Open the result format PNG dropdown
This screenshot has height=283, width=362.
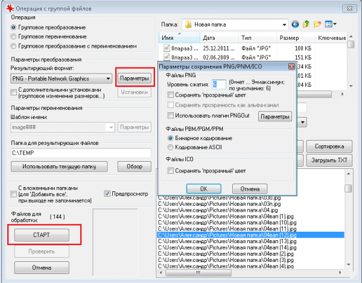coord(107,78)
